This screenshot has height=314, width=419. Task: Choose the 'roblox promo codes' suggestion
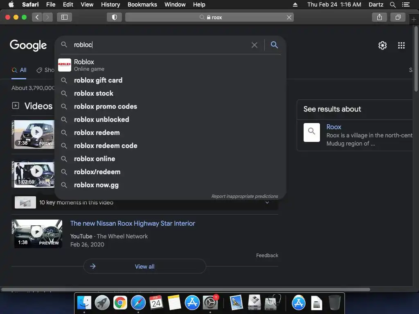pos(170,106)
